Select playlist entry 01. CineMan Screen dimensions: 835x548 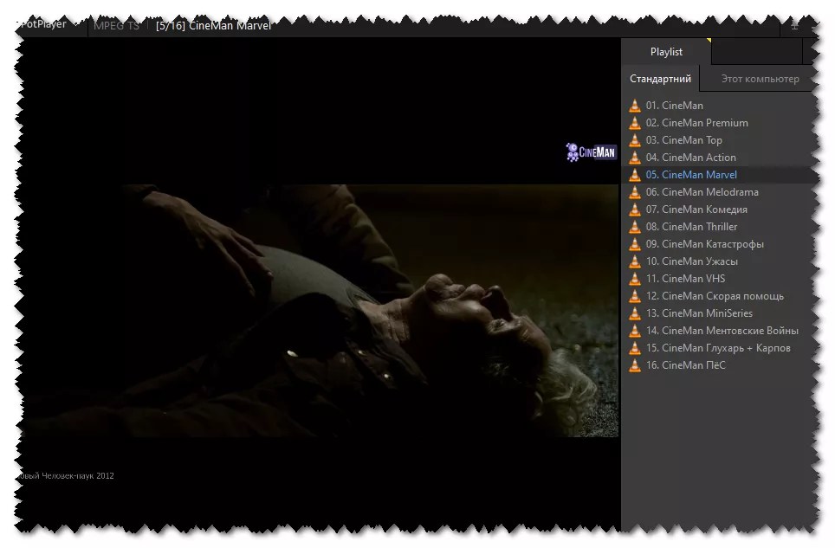click(720, 106)
